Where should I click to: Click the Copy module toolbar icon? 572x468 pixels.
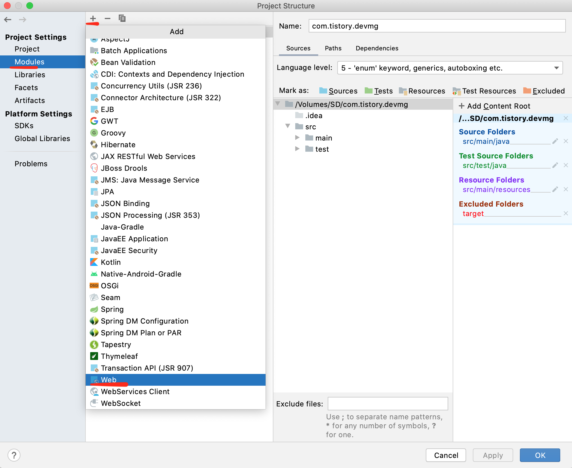[x=122, y=18]
